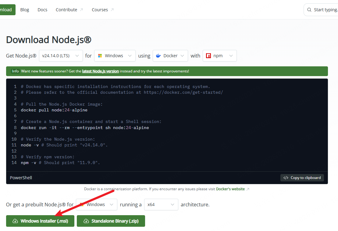Click the external arrow icon beside Courses
Image resolution: width=338 pixels, height=231 pixels.
112,10
